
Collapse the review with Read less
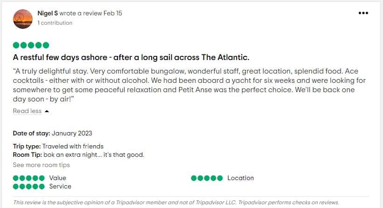tap(27, 111)
